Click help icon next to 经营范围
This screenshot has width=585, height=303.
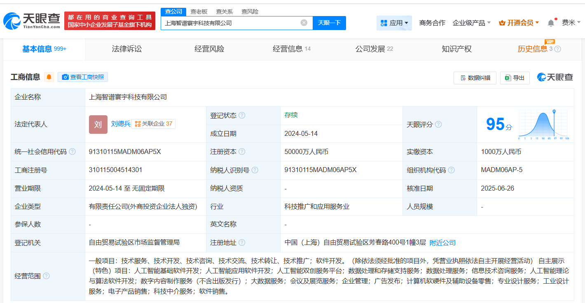tap(46, 276)
